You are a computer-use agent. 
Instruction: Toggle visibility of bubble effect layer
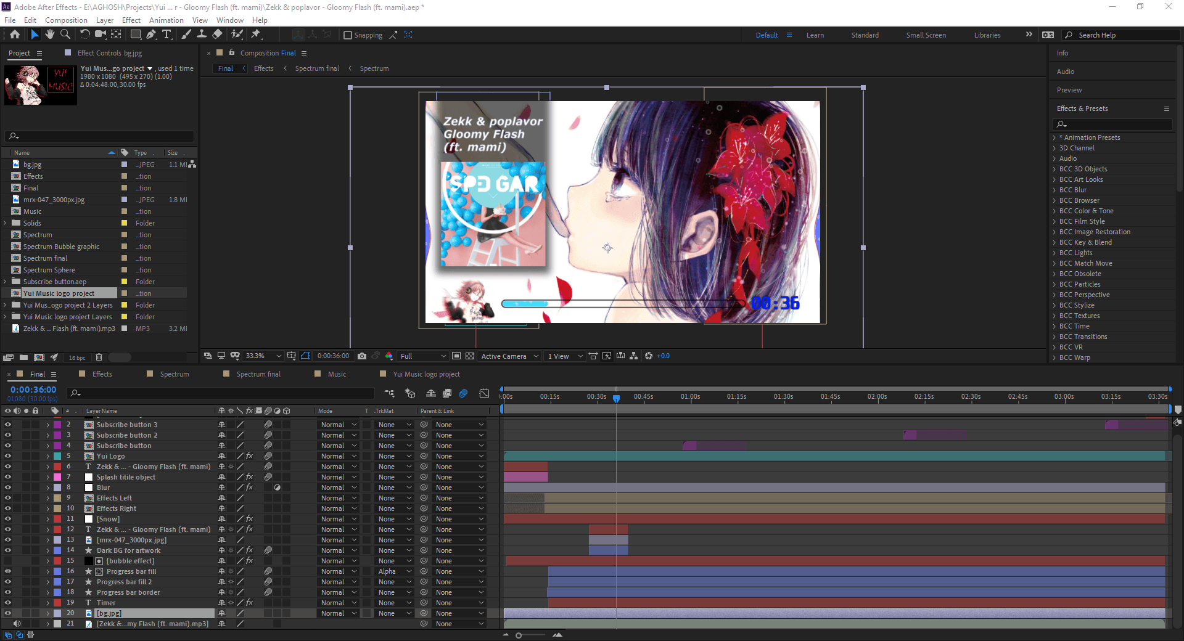point(8,561)
